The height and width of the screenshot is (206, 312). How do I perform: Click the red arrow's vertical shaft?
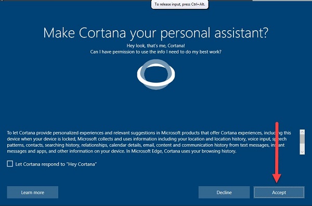coord(277,148)
